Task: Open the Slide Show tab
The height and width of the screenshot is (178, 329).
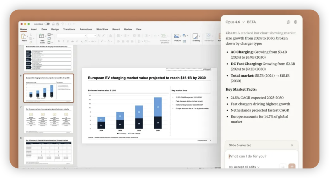Action: pos(102,29)
